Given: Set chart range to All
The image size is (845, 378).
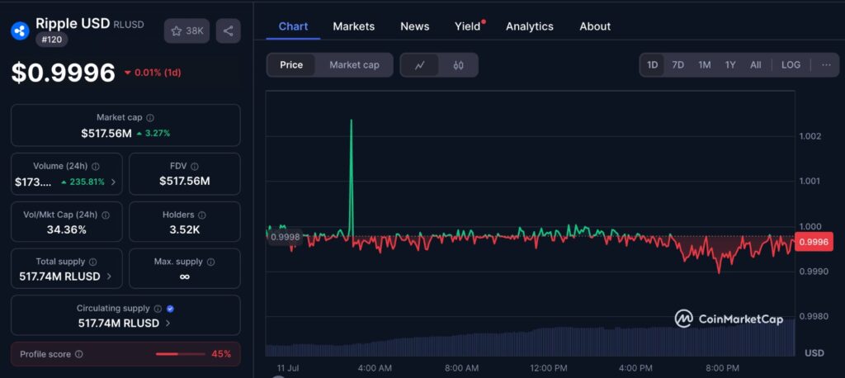Looking at the screenshot, I should pos(756,64).
